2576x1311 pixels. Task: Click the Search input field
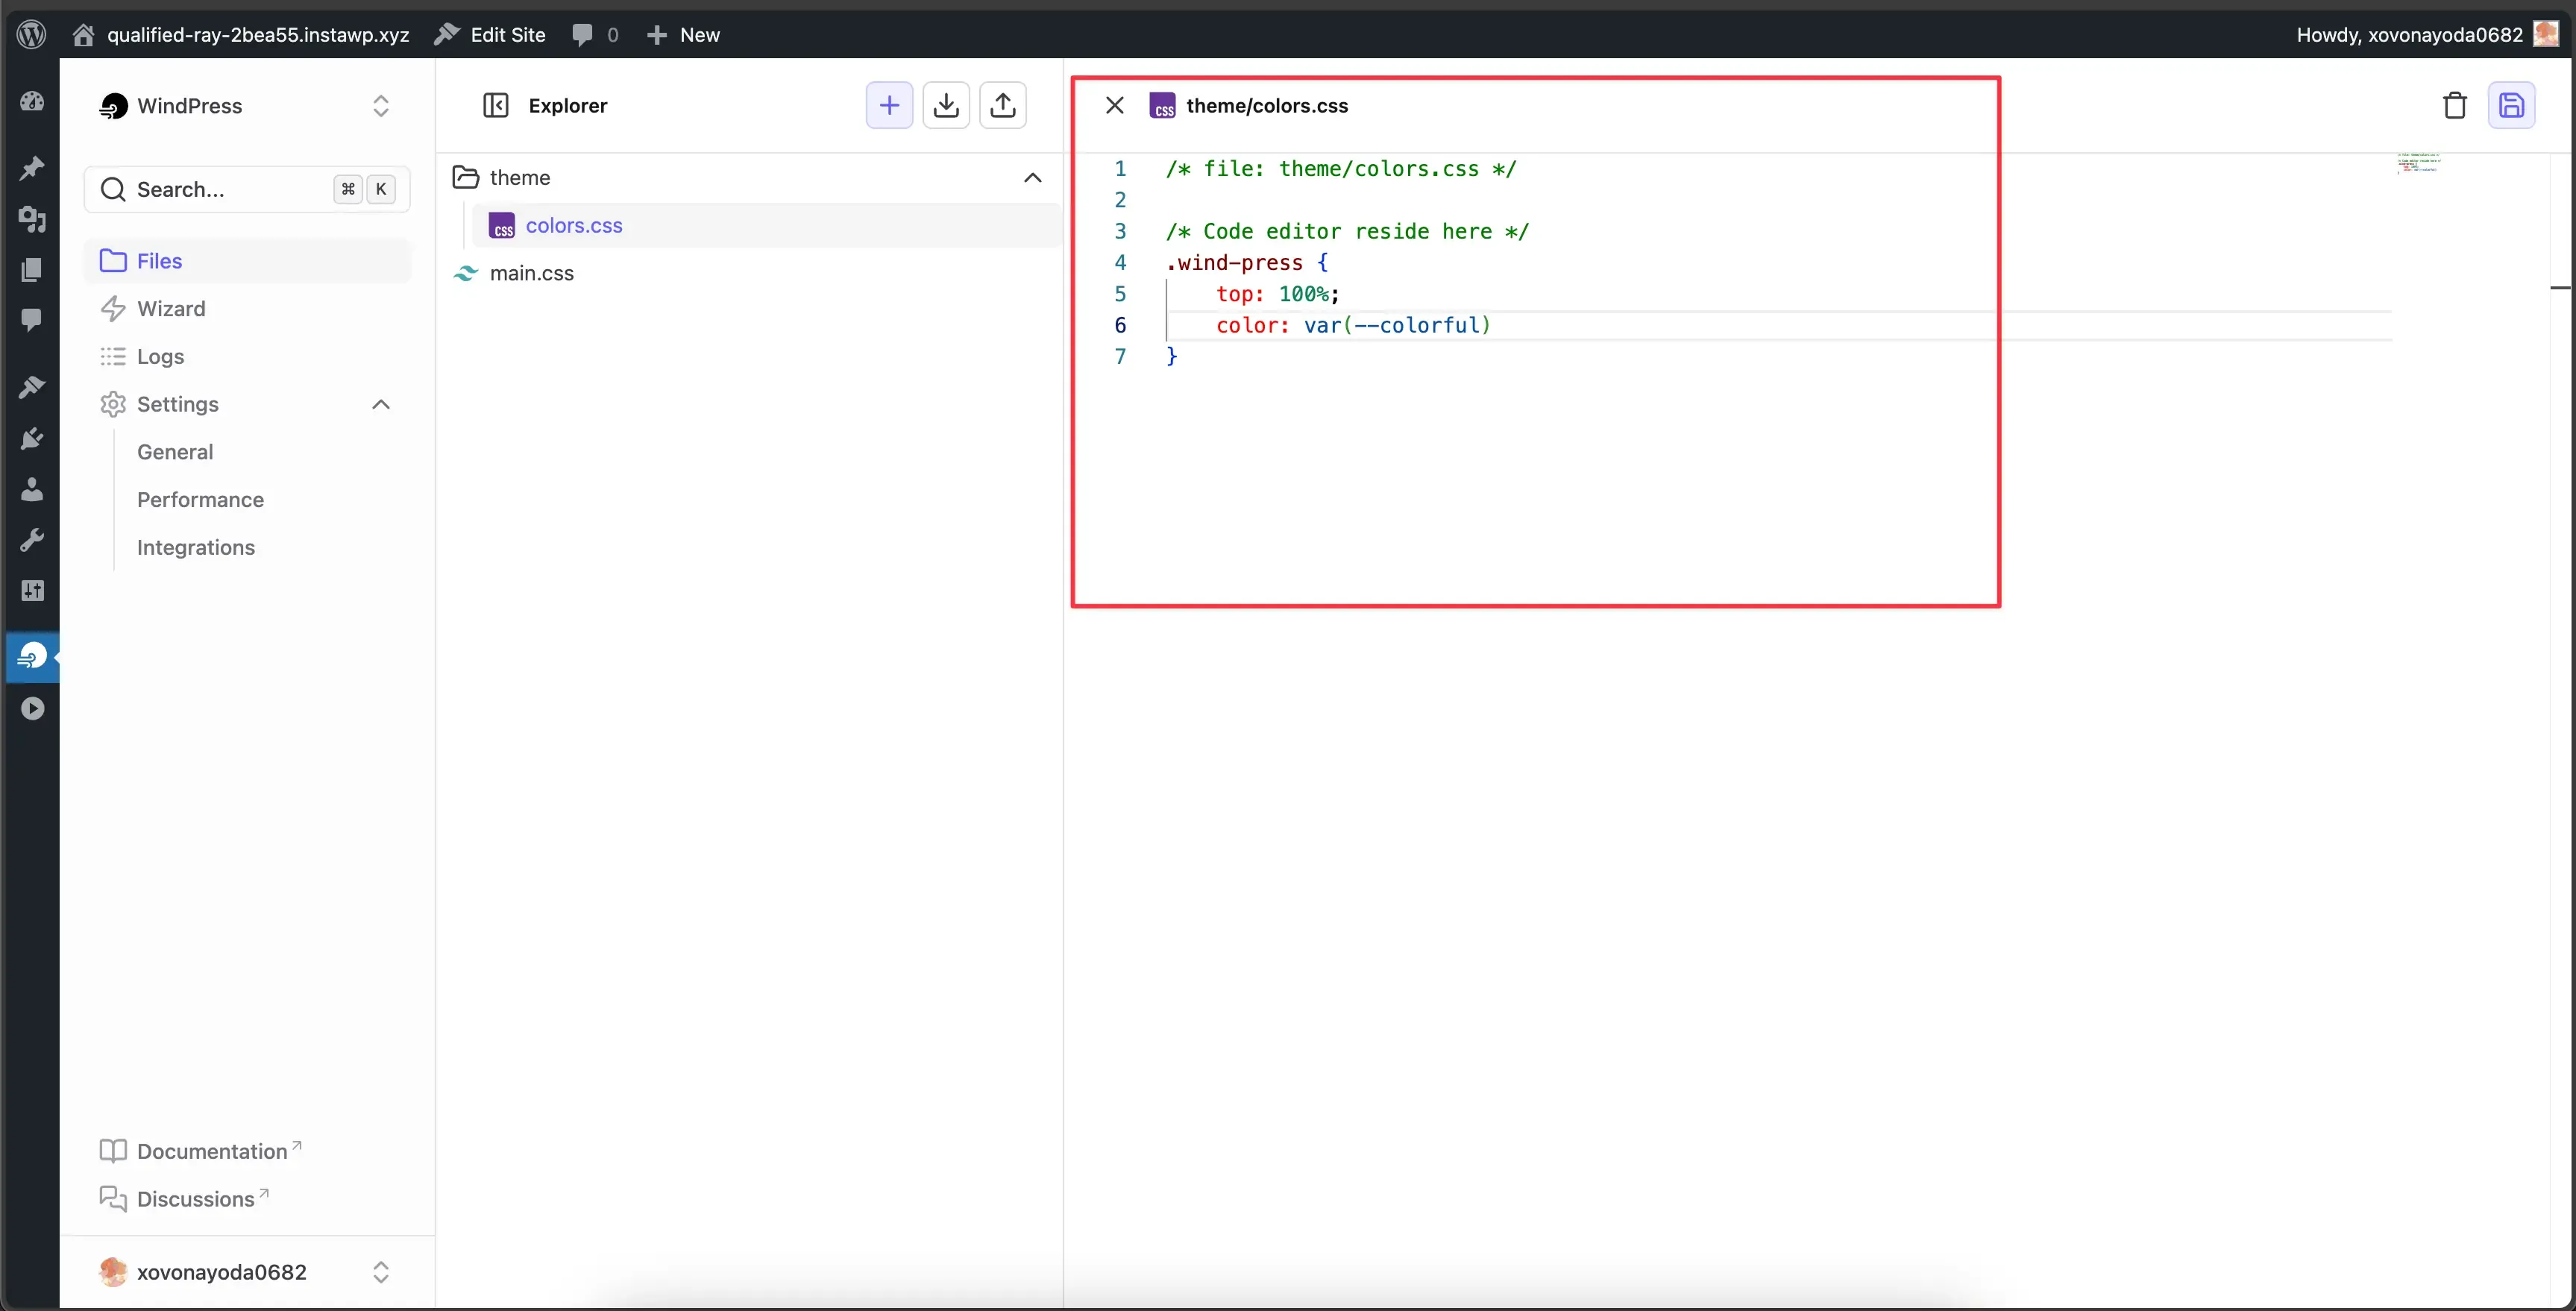pyautogui.click(x=230, y=190)
